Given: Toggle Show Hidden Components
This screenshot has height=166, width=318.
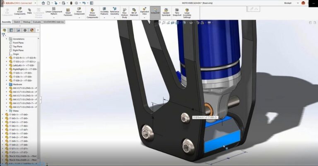Looking at the screenshot, I should coord(92,12).
